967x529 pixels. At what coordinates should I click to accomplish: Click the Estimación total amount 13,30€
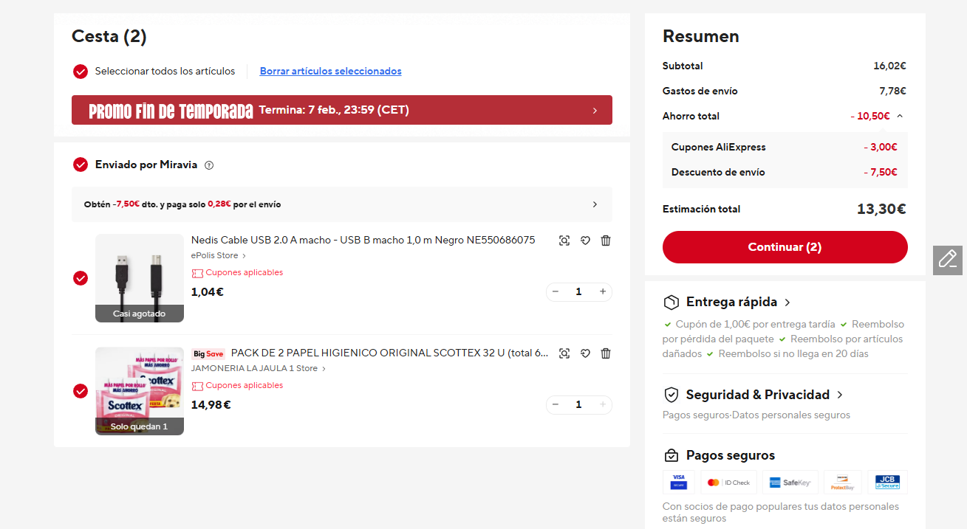click(x=881, y=209)
